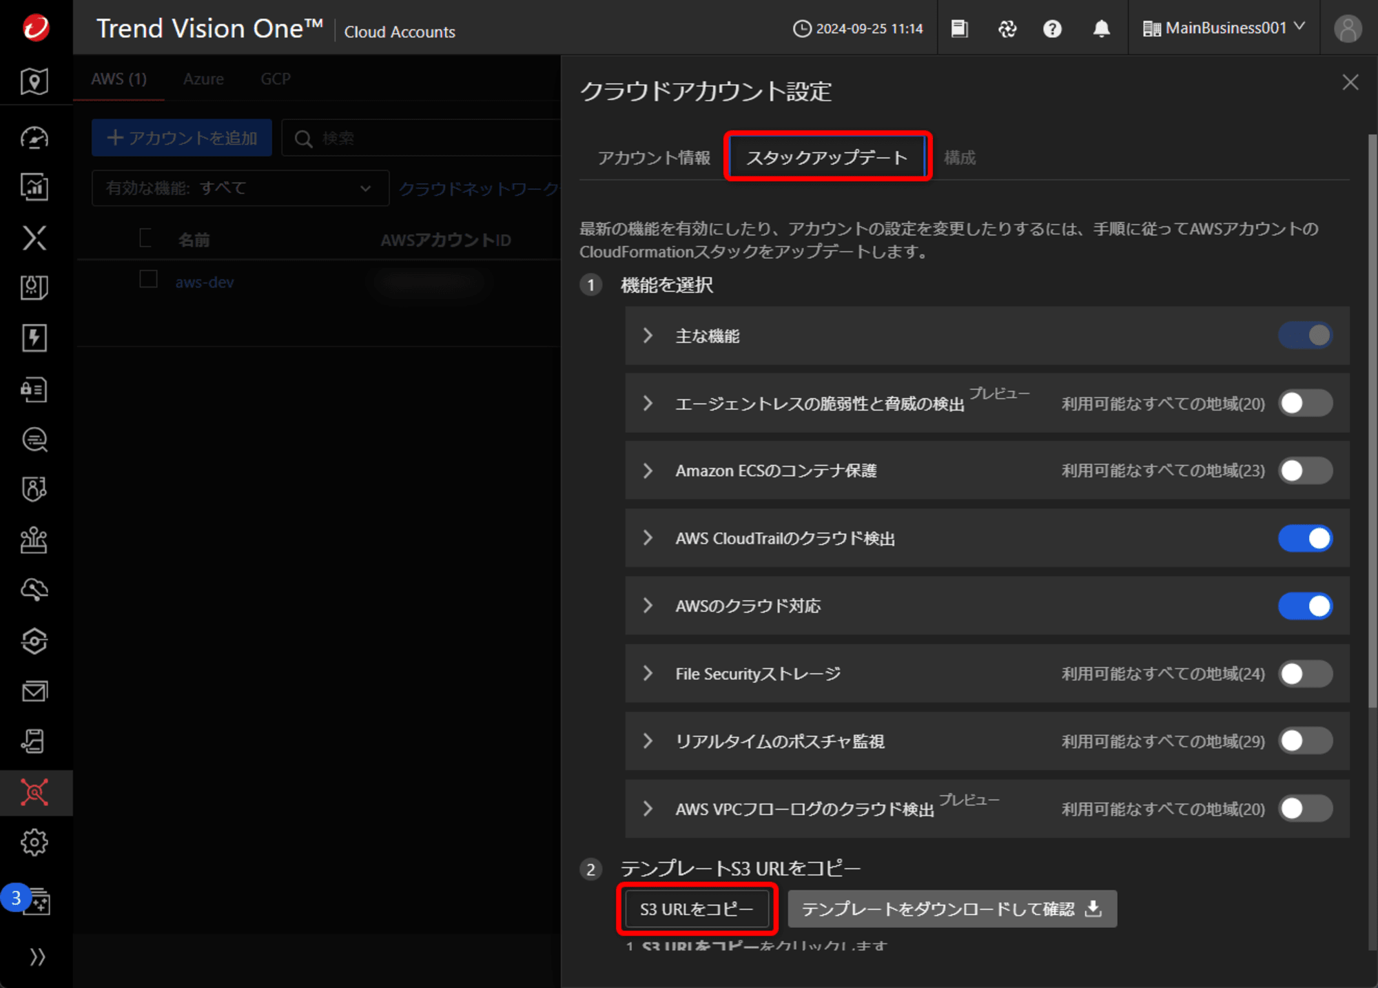Enable AWS VPCフローログのクラウド検出 toggle

coord(1305,808)
